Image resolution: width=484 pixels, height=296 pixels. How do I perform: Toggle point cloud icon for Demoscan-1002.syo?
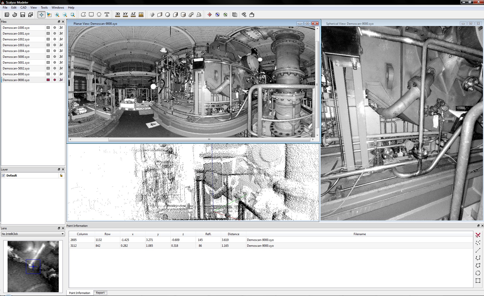pos(61,39)
